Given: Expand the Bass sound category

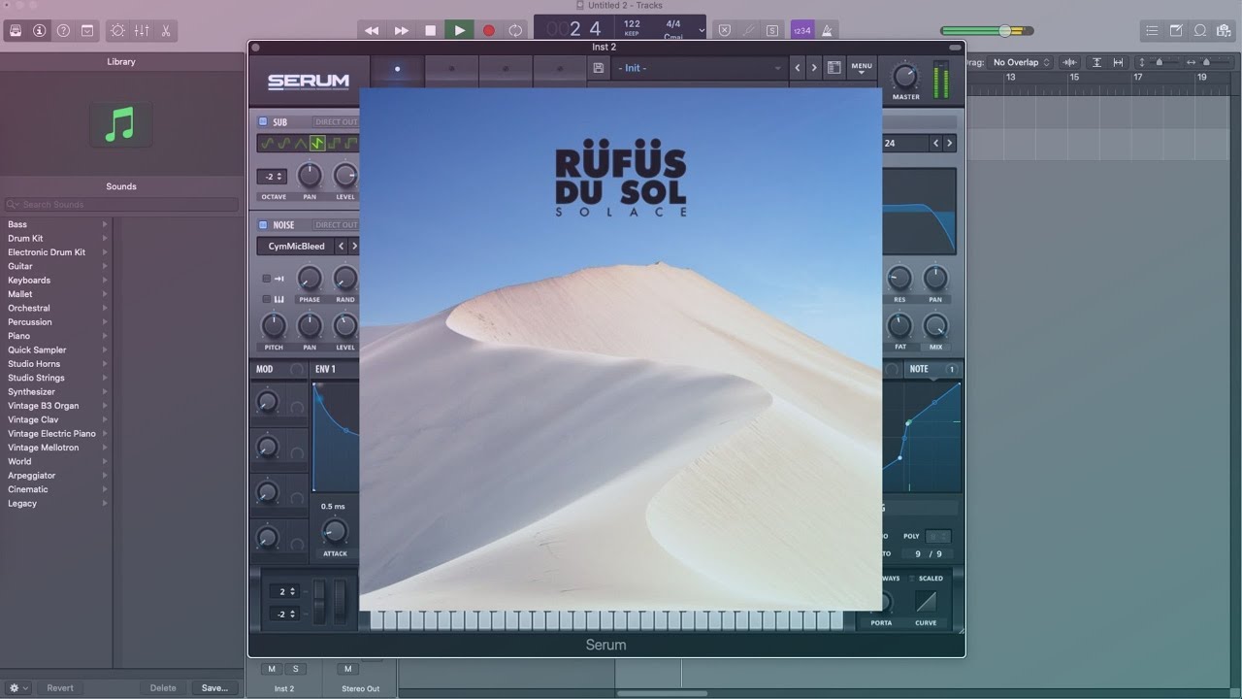Looking at the screenshot, I should [105, 224].
